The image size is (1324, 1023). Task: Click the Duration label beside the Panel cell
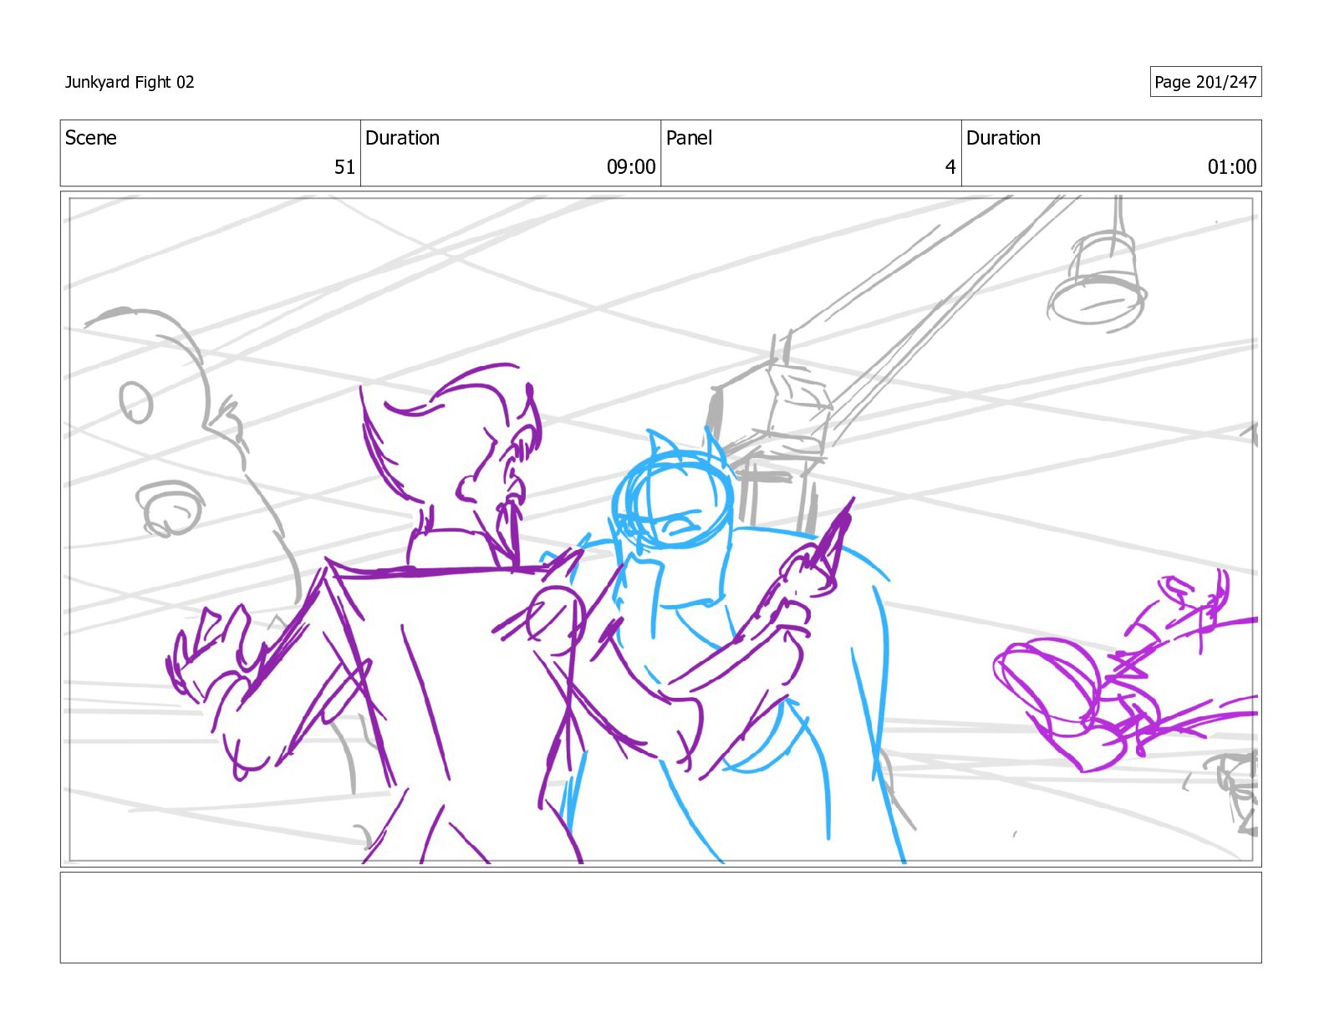[x=1003, y=138]
